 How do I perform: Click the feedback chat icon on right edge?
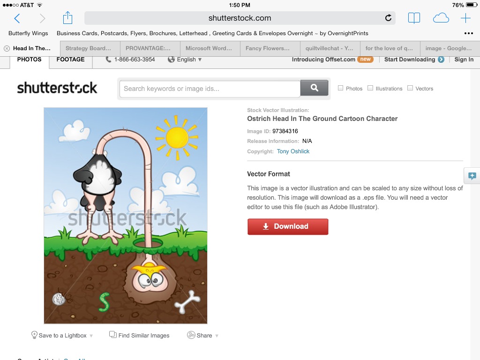(472, 176)
